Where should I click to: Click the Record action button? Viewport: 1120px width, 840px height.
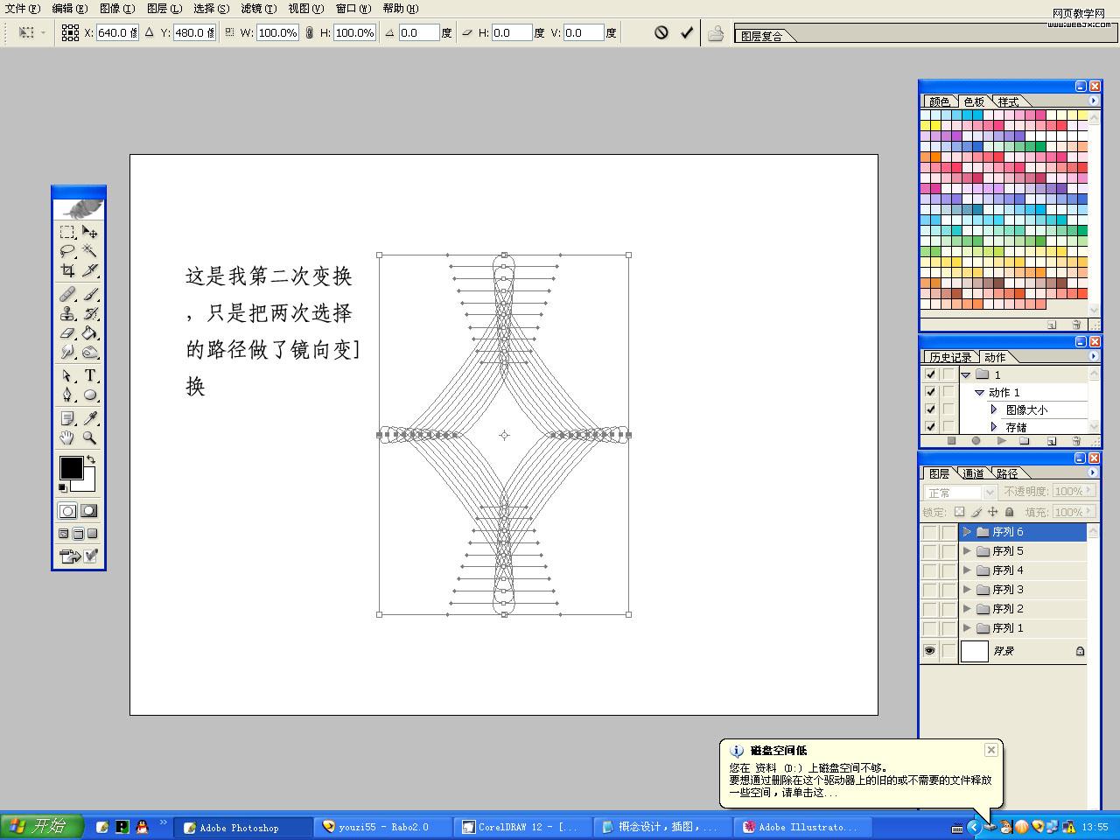976,441
